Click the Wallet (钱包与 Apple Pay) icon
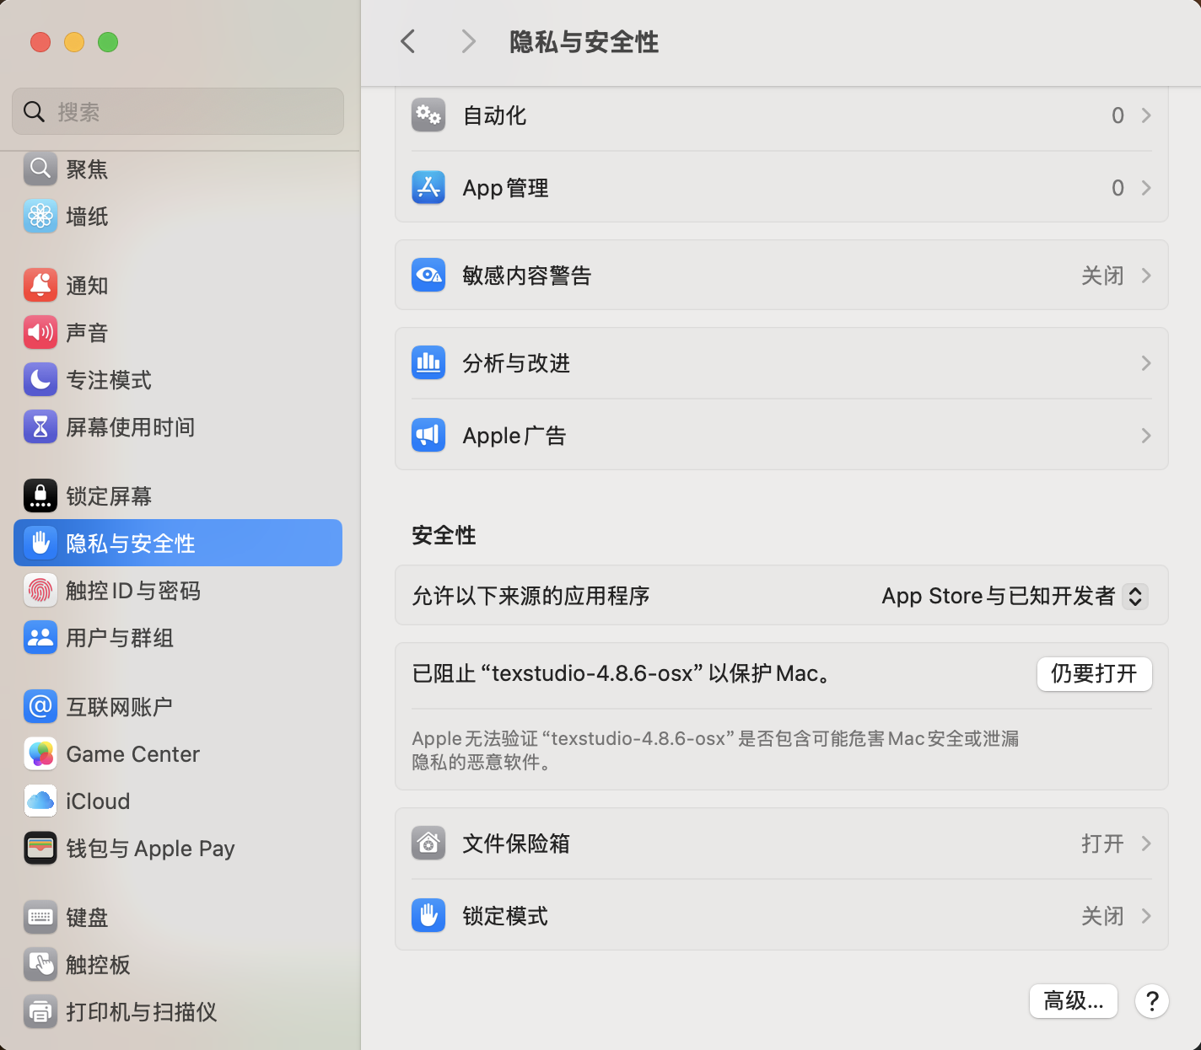Viewport: 1201px width, 1050px height. (x=40, y=849)
